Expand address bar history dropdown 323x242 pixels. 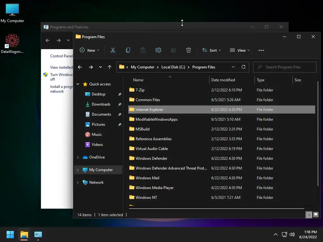233,67
